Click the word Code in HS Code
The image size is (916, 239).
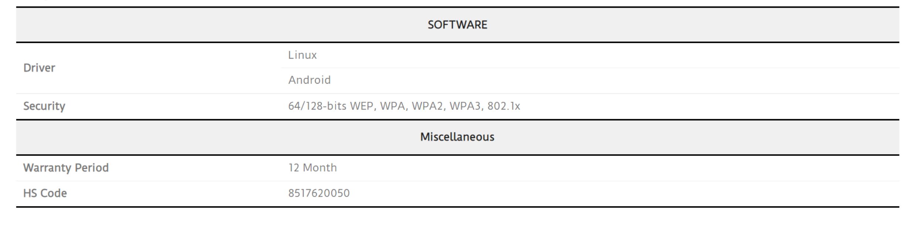pyautogui.click(x=54, y=193)
